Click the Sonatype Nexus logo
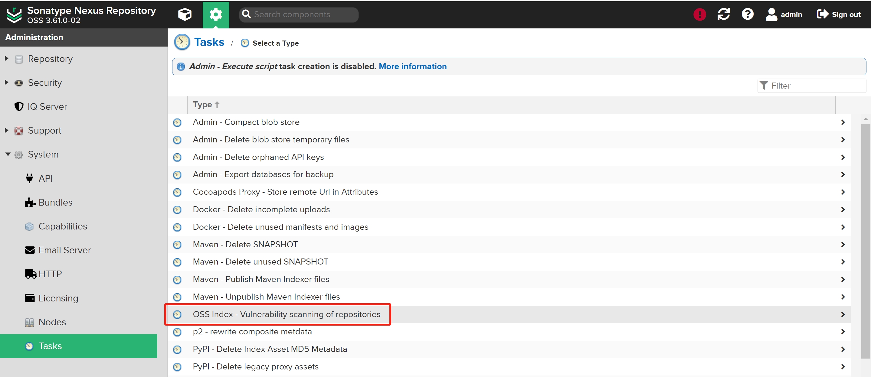 tap(14, 15)
